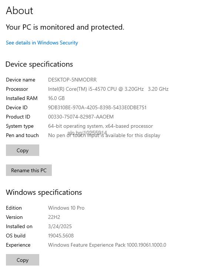Click the System type value text
The image size is (208, 270).
pos(100,126)
